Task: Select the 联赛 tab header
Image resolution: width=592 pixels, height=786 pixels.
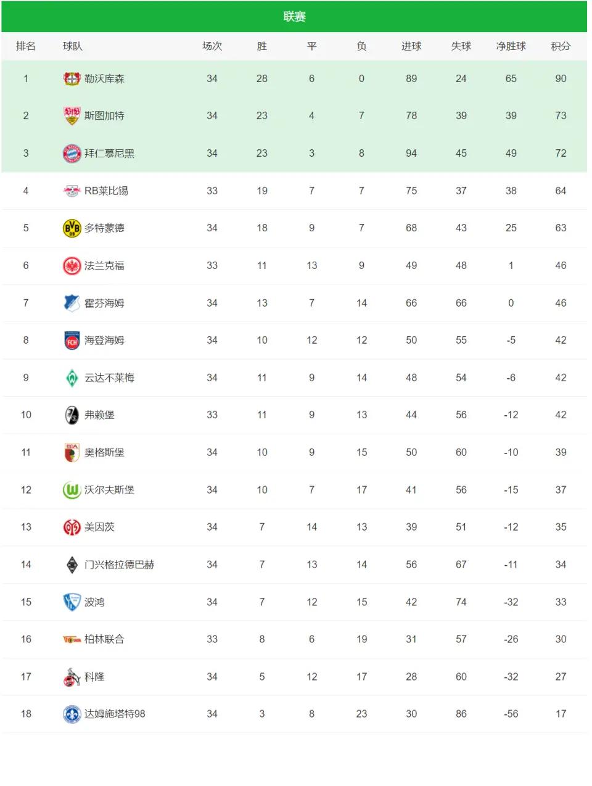Action: coord(294,17)
